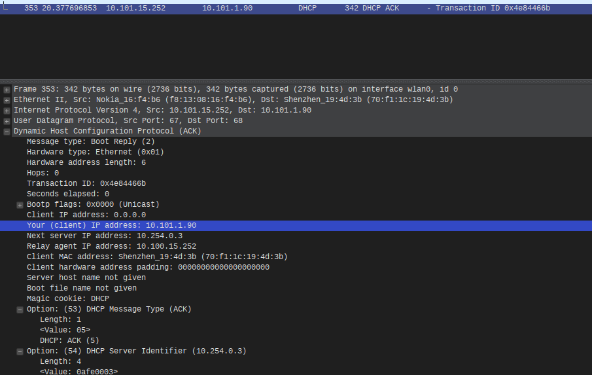Select the Your (client) IP address field
Viewport: 592px width, 375px height.
(111, 226)
